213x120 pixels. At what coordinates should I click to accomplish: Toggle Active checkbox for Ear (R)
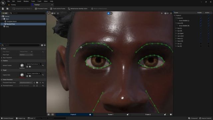point(209,46)
